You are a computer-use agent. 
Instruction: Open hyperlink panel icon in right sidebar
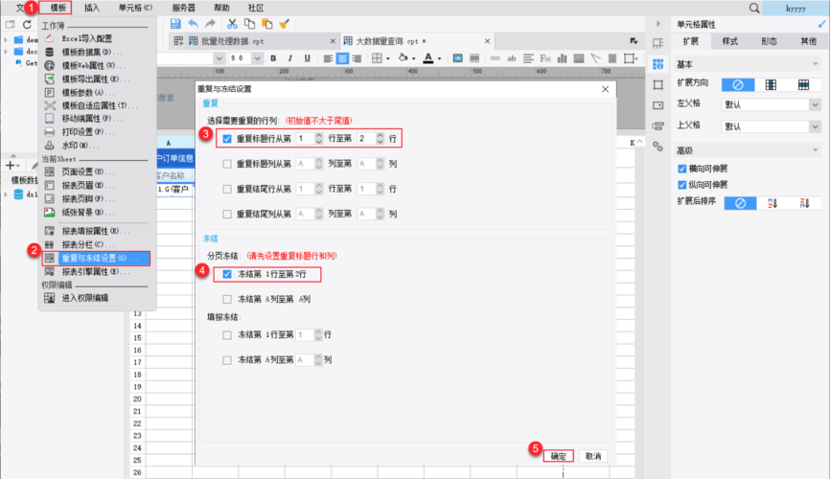click(658, 147)
